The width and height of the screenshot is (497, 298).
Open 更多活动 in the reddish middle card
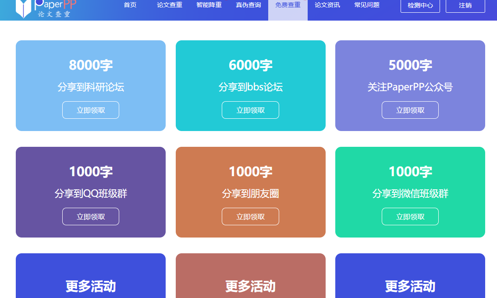[x=250, y=286]
